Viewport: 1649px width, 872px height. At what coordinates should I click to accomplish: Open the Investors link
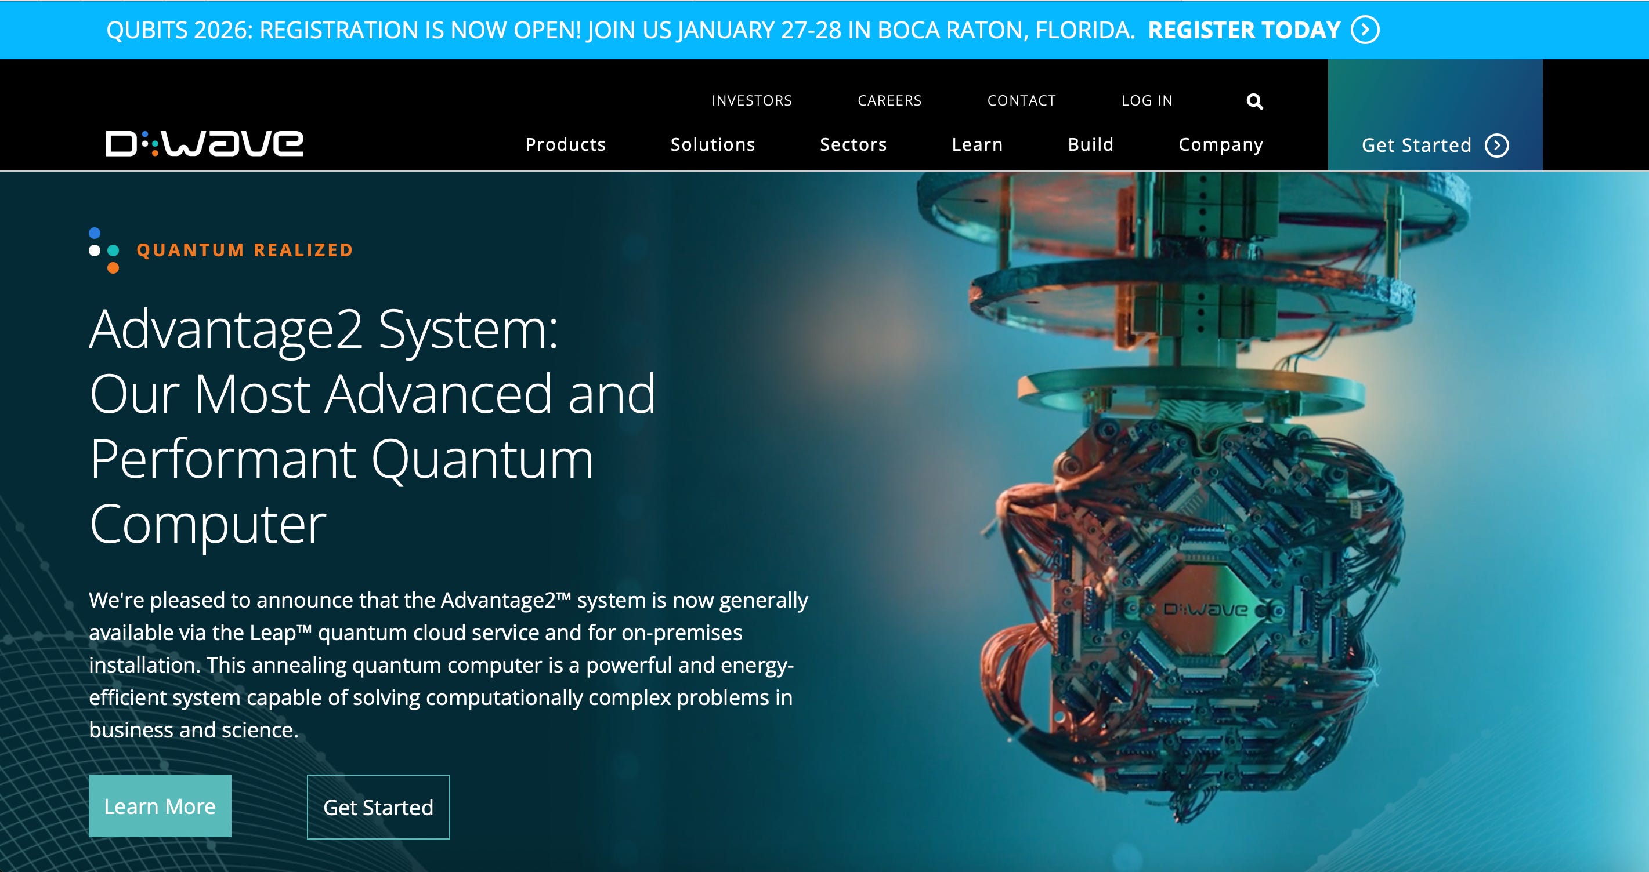point(751,100)
